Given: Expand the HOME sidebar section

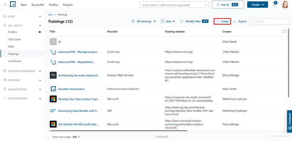Looking at the screenshot, I should pos(40,17).
